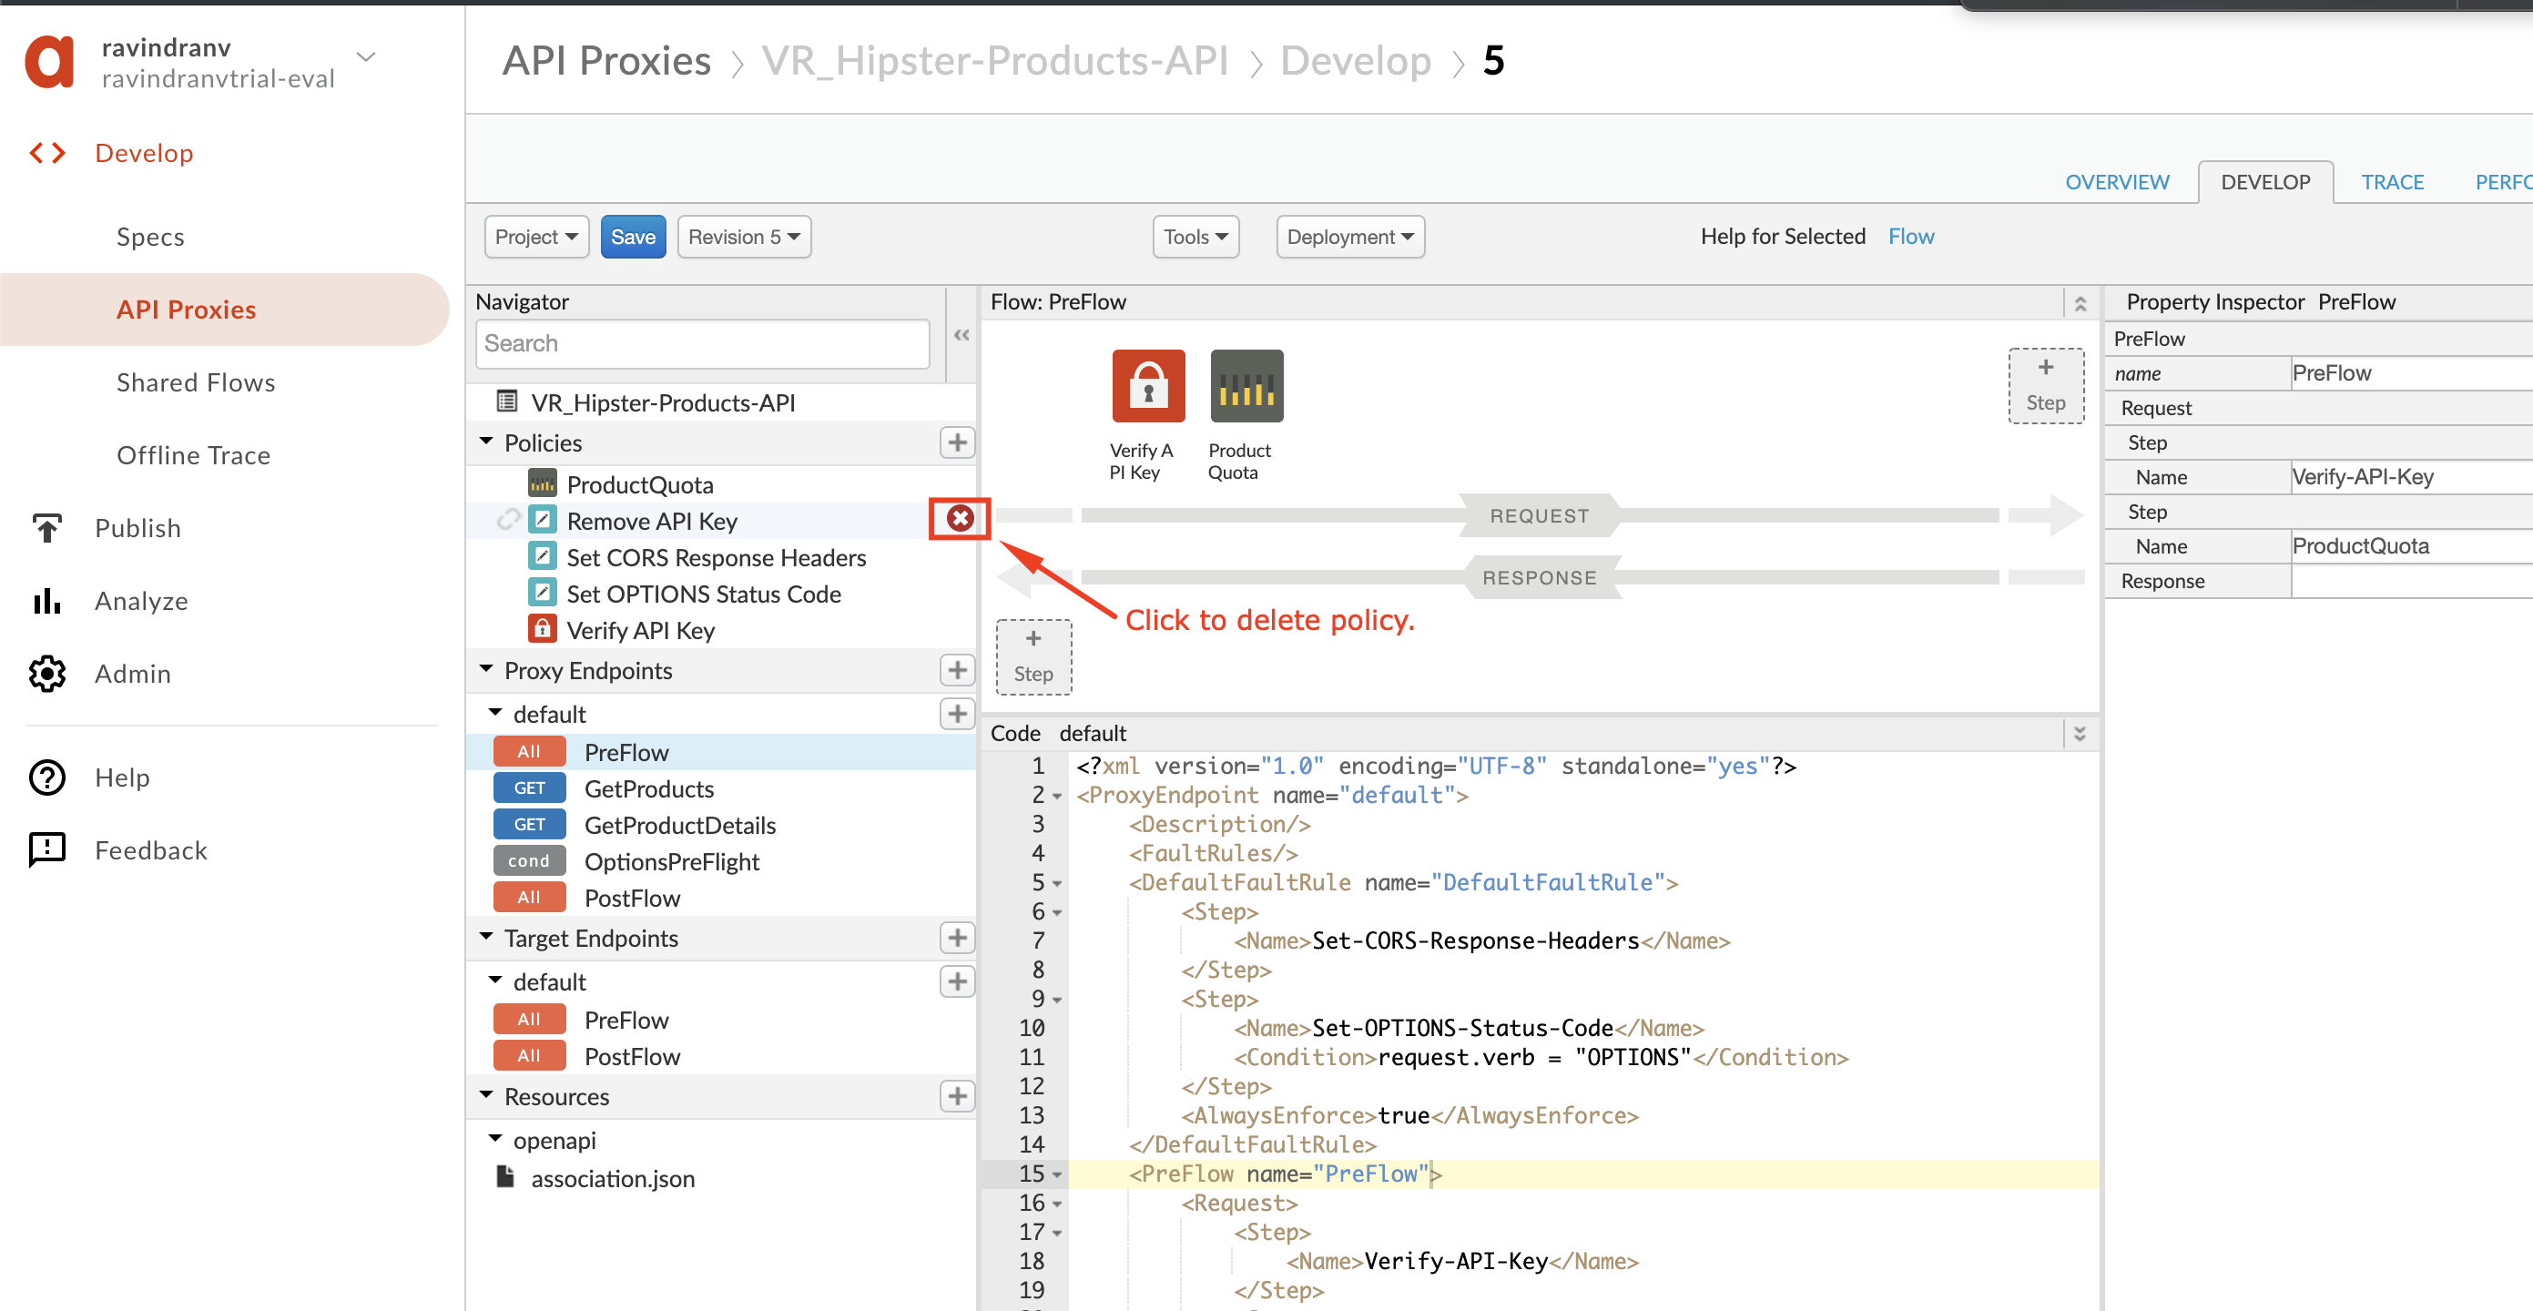Image resolution: width=2533 pixels, height=1311 pixels.
Task: Collapse the code pane with down chevrons
Action: click(x=2080, y=735)
